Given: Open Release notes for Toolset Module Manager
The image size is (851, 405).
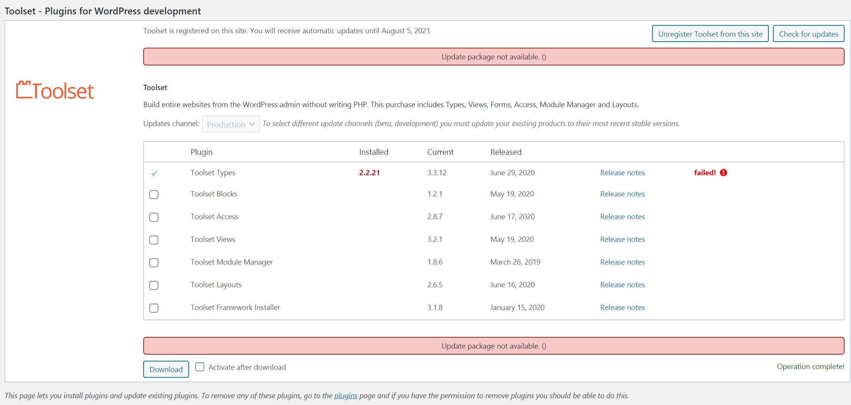Looking at the screenshot, I should 622,262.
